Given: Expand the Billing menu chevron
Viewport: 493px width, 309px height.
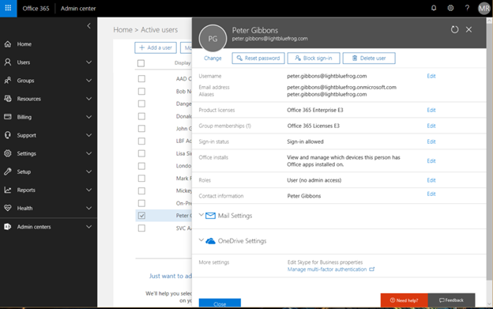Looking at the screenshot, I should (89, 117).
